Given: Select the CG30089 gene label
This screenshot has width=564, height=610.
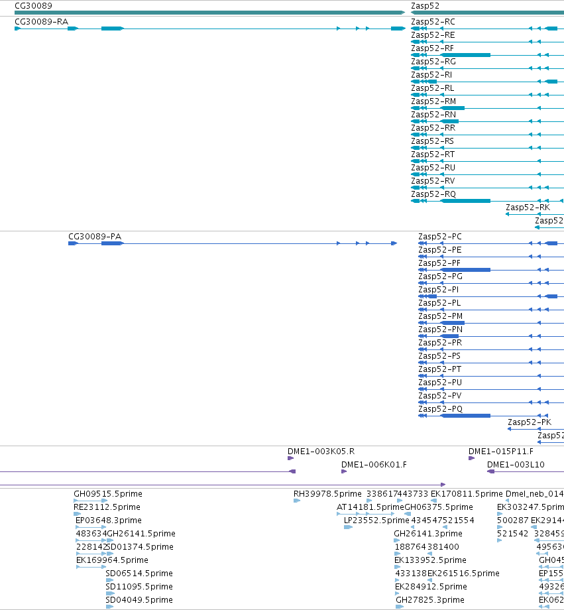Looking at the screenshot, I should (x=33, y=6).
